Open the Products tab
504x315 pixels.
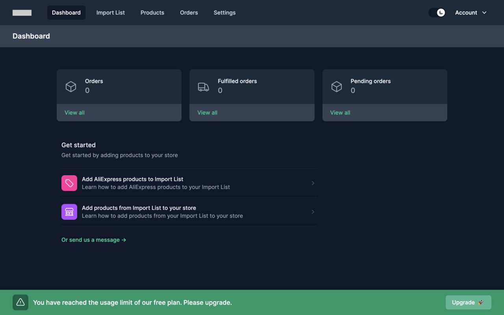coord(152,13)
